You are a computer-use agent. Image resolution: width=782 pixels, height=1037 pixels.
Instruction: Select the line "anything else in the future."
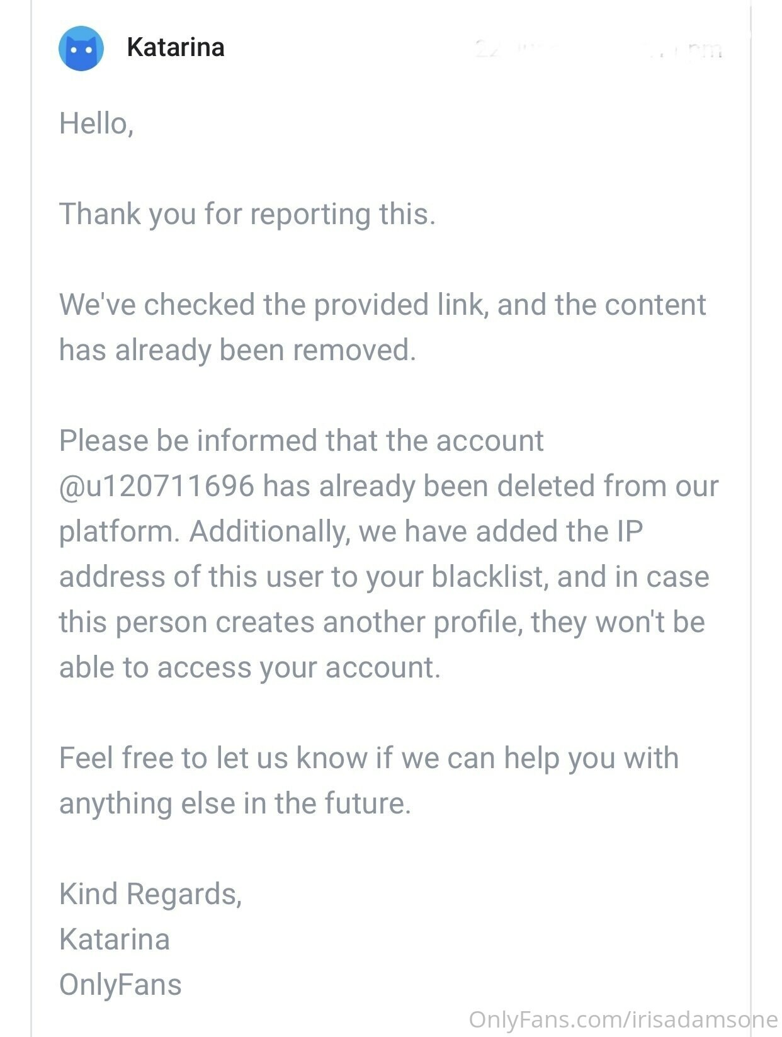point(235,803)
